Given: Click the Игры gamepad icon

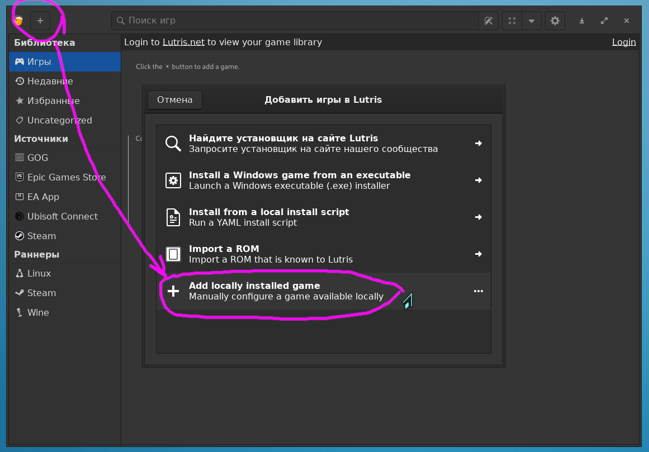Looking at the screenshot, I should [20, 61].
